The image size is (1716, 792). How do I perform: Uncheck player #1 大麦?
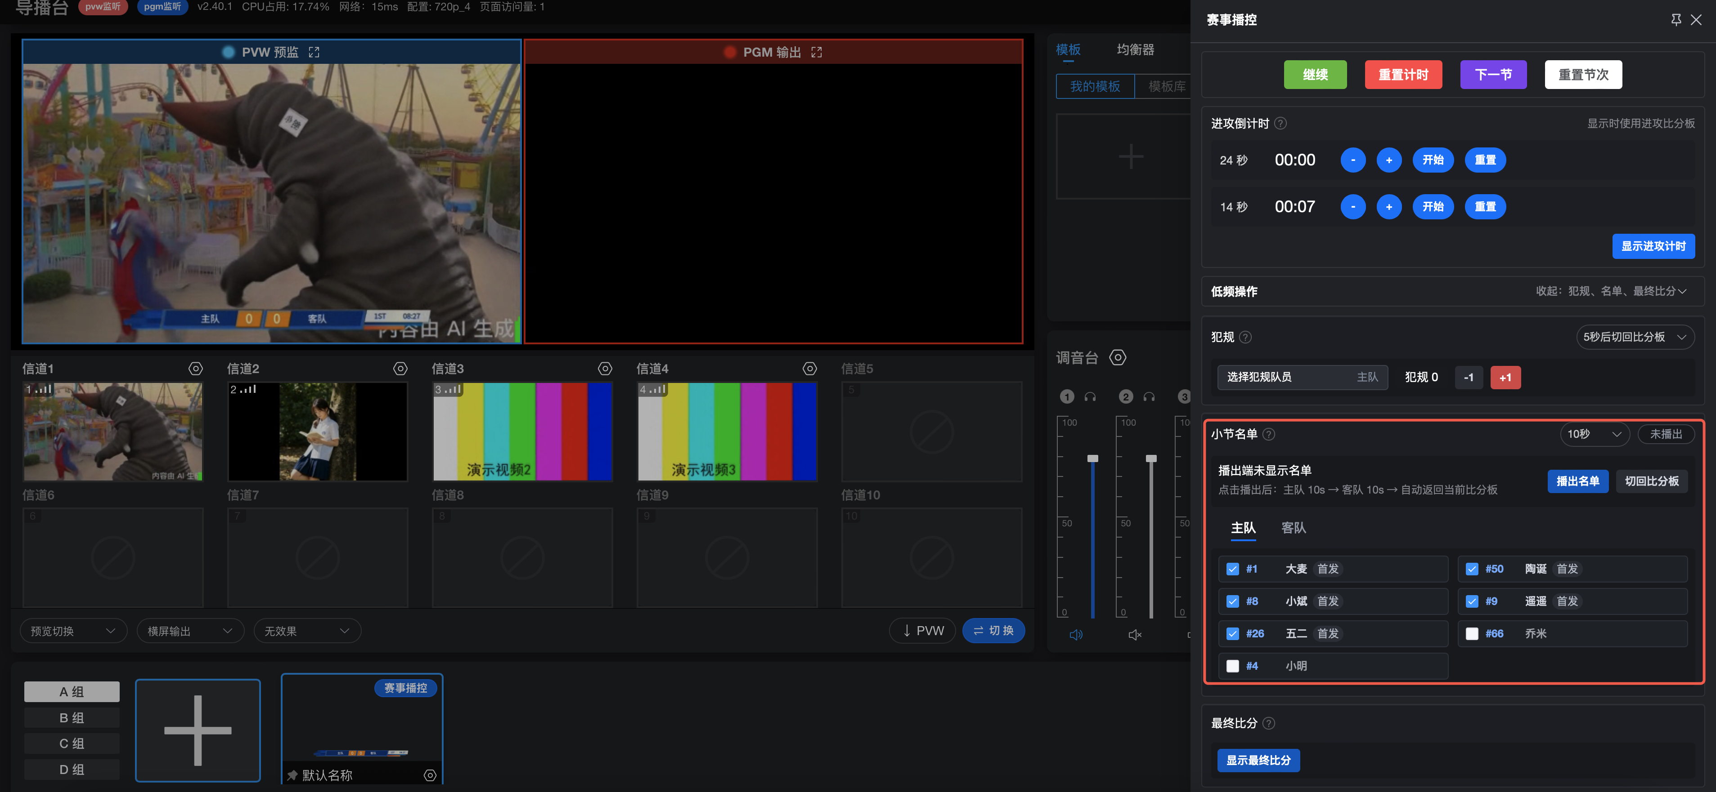click(x=1232, y=569)
